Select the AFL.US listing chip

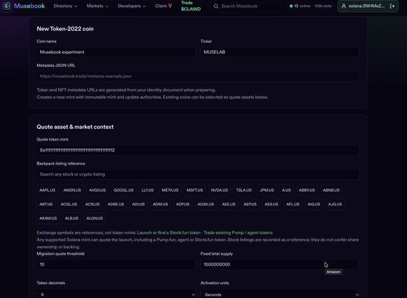click(x=293, y=204)
